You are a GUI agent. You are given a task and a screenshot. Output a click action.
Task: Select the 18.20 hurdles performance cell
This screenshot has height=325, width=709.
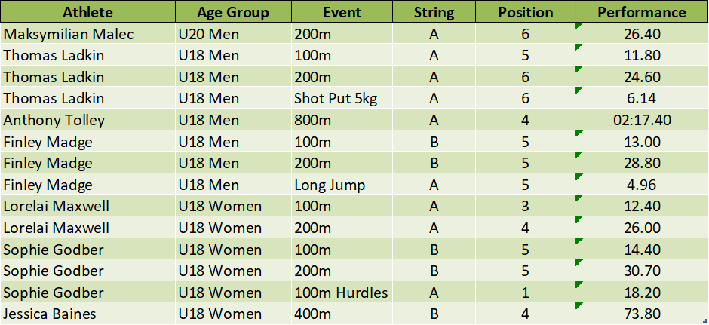[x=642, y=293]
